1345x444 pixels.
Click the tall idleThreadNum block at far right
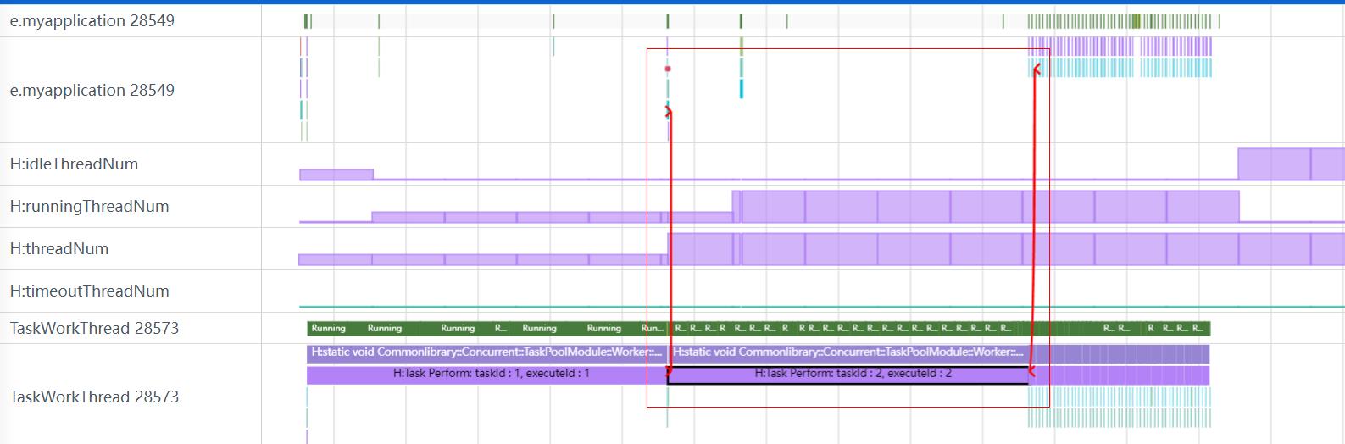point(1273,164)
